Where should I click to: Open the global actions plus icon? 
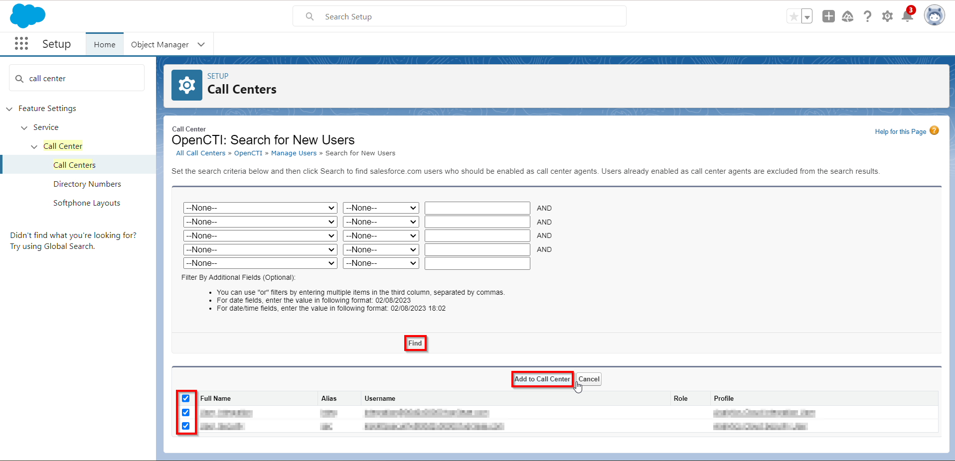pyautogui.click(x=828, y=16)
